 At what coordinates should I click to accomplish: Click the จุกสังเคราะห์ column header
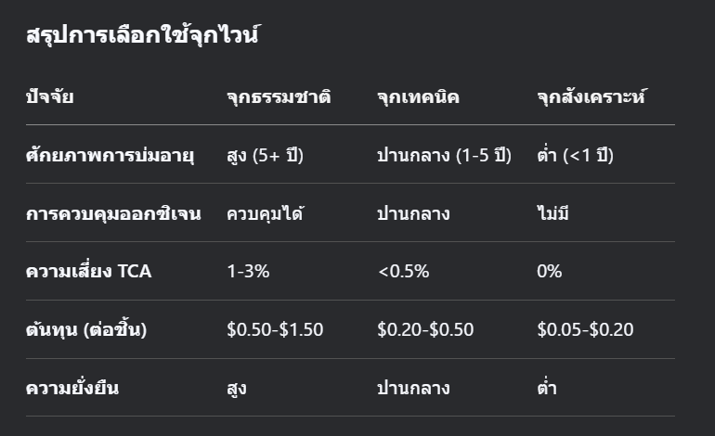click(591, 96)
